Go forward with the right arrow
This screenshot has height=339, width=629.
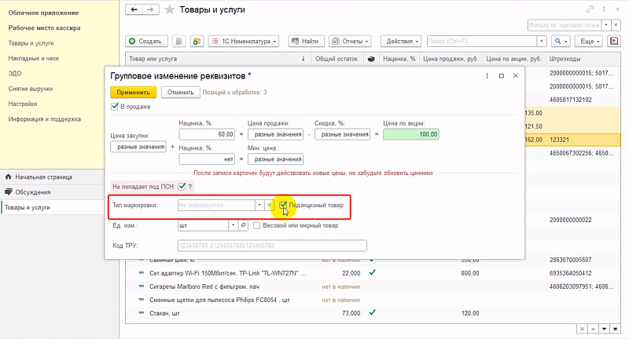pos(150,9)
